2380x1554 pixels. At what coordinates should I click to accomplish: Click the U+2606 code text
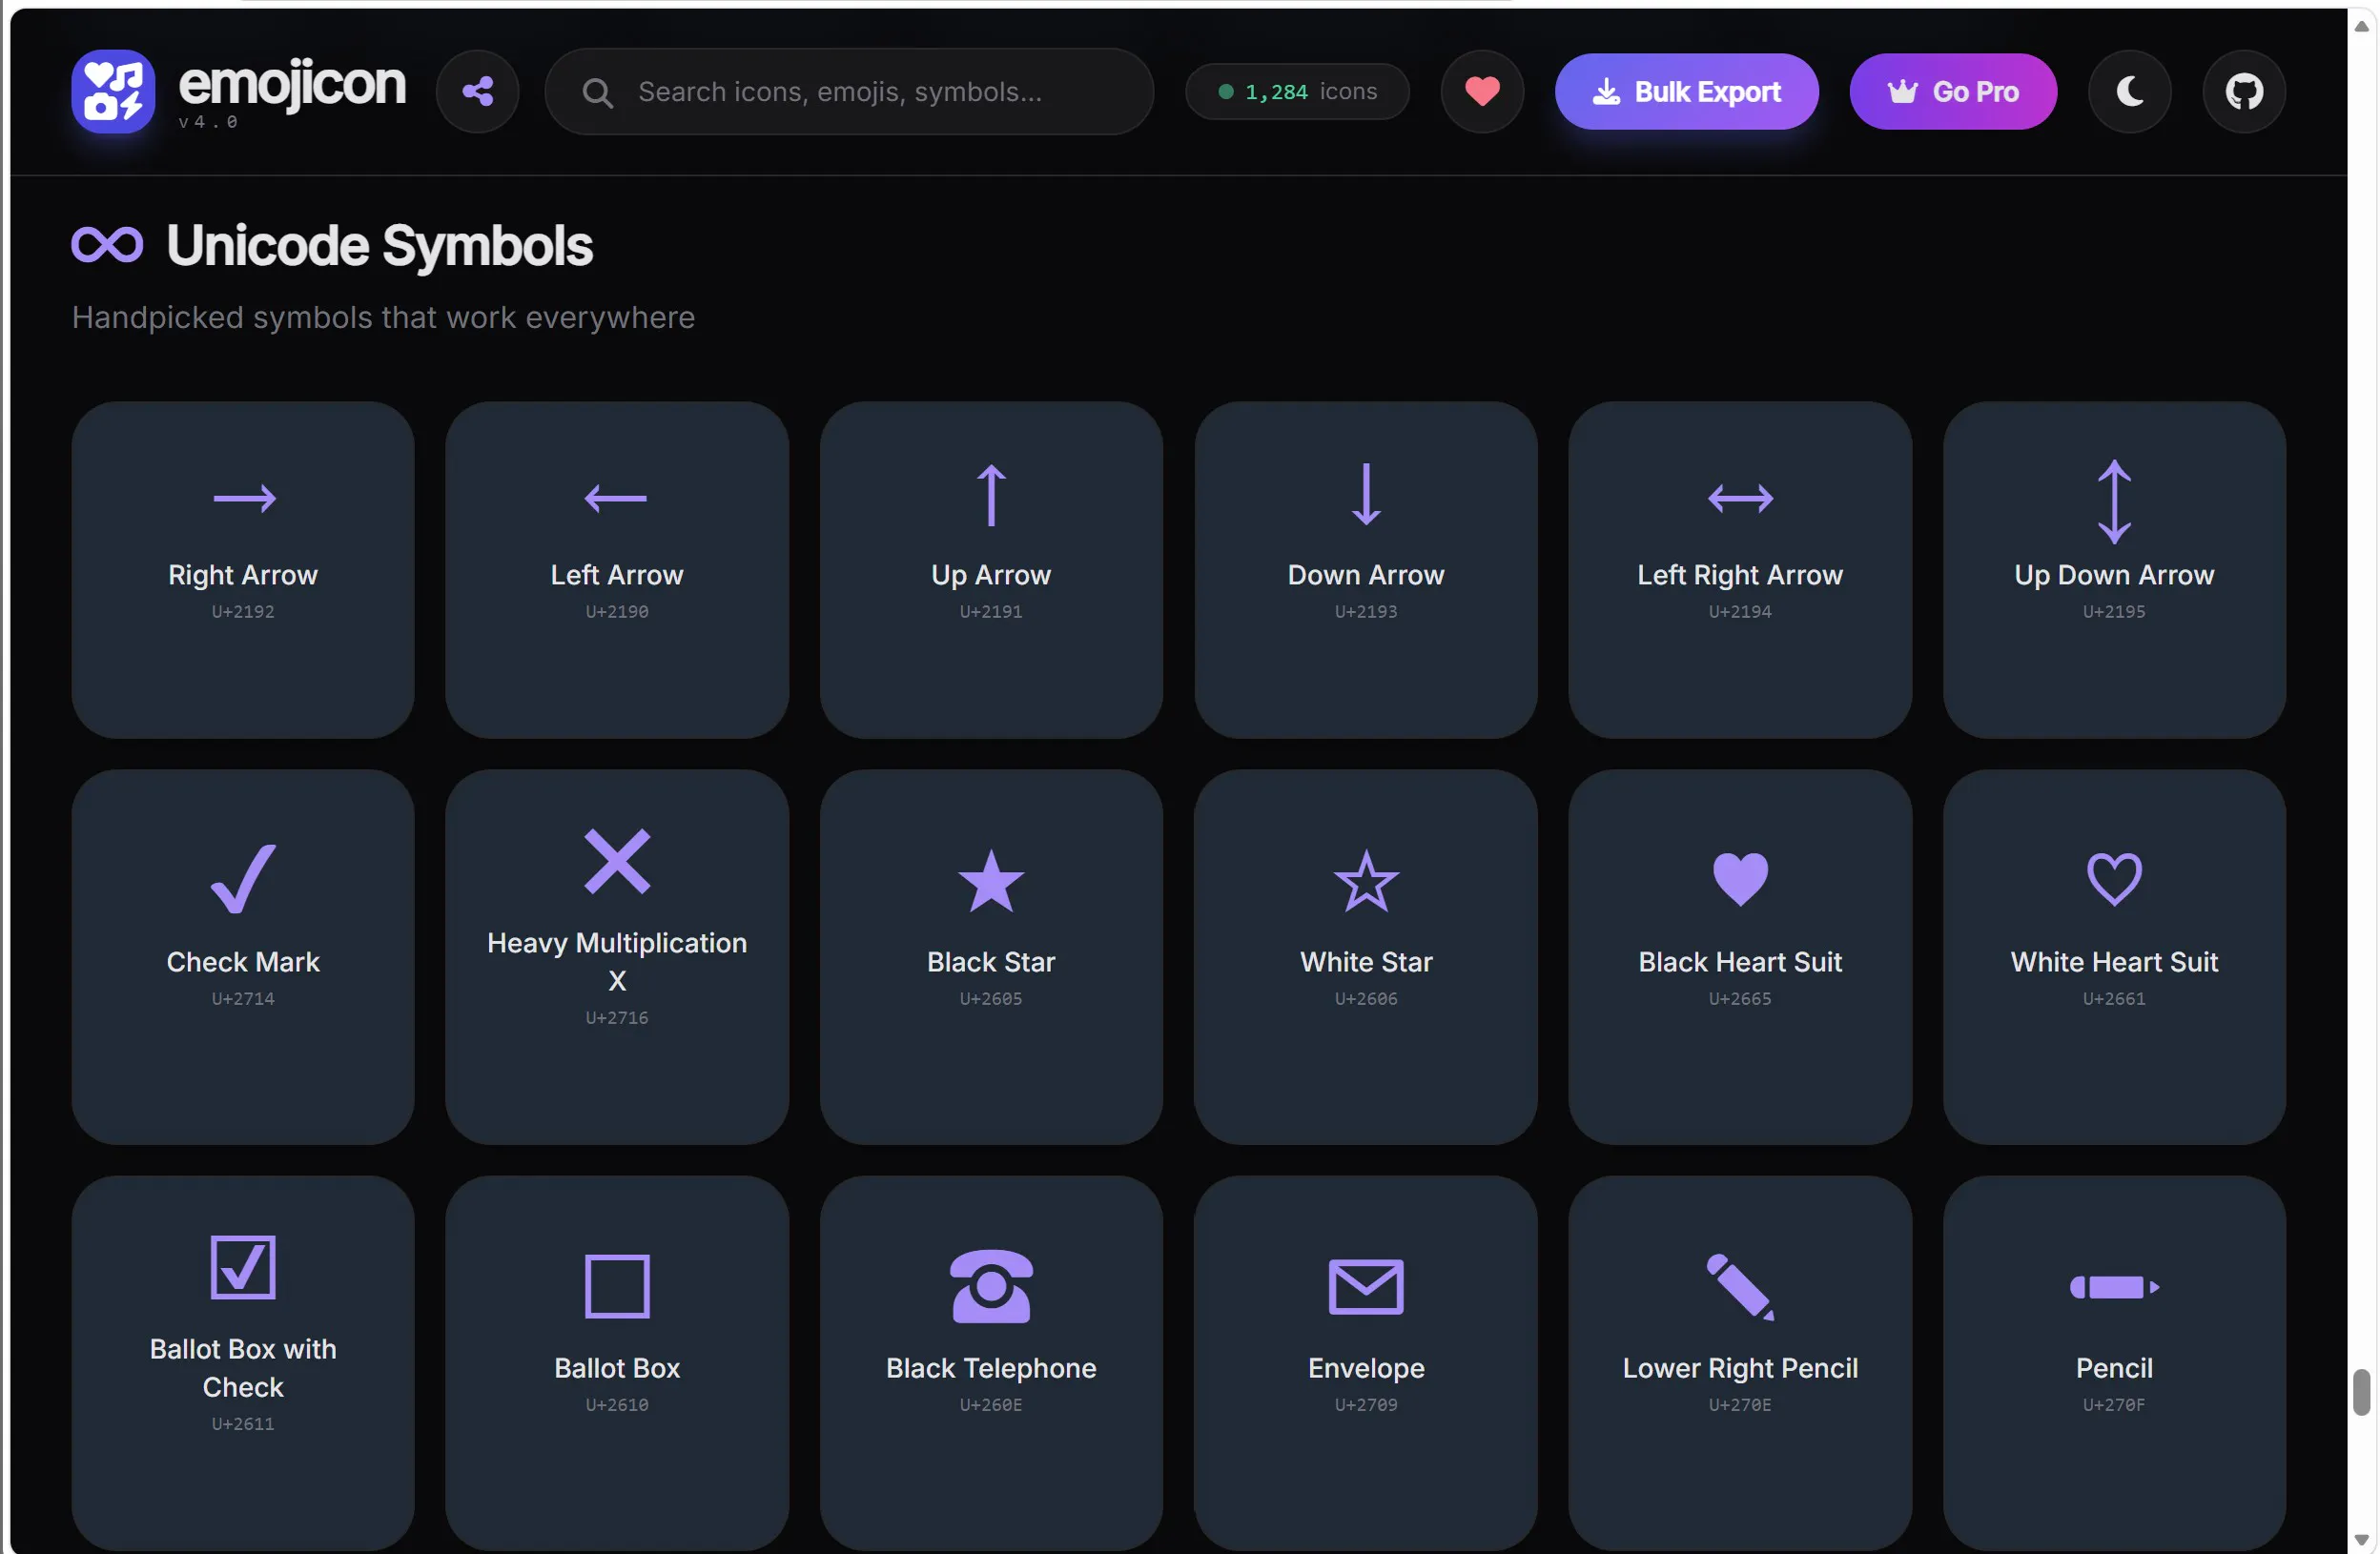(1366, 998)
